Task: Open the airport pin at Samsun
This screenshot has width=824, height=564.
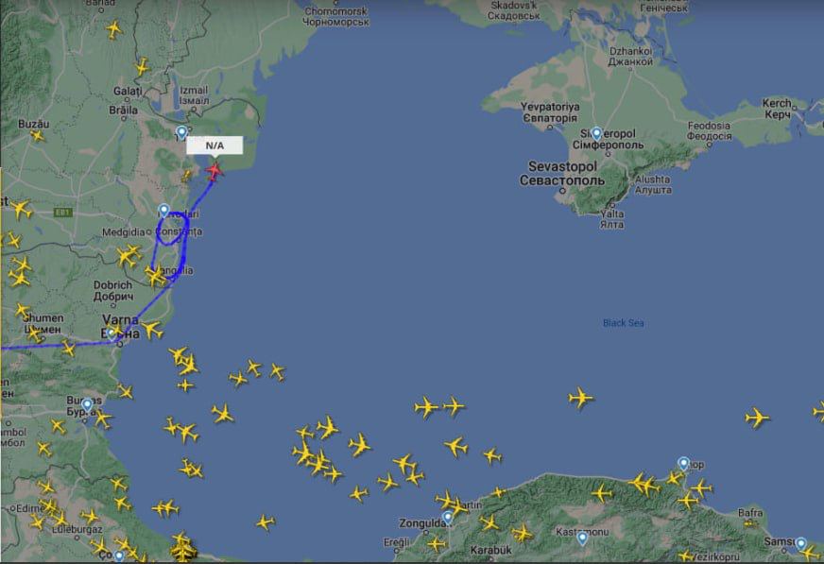Action: tap(800, 543)
